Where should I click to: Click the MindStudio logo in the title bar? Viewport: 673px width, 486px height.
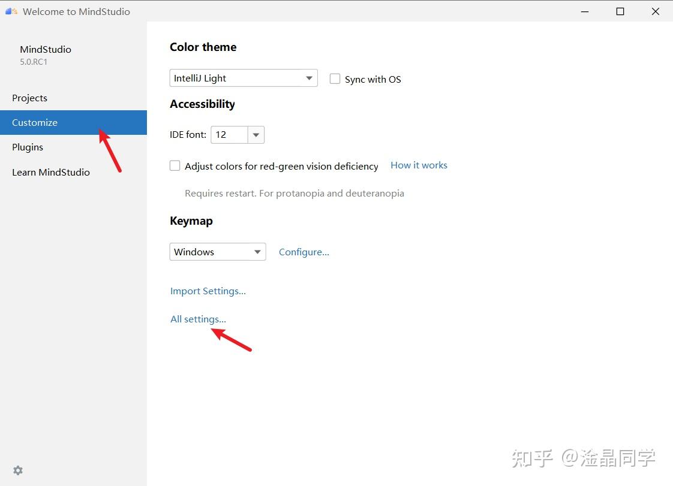[10, 11]
